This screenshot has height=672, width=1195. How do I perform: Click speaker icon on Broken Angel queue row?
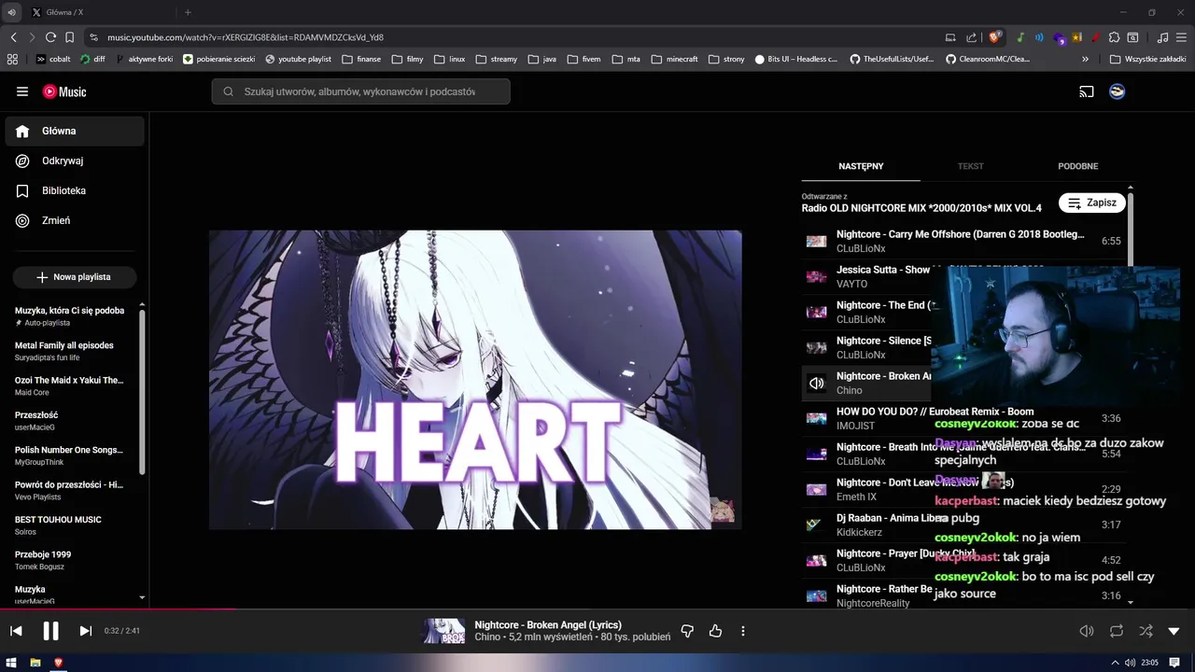(x=817, y=383)
